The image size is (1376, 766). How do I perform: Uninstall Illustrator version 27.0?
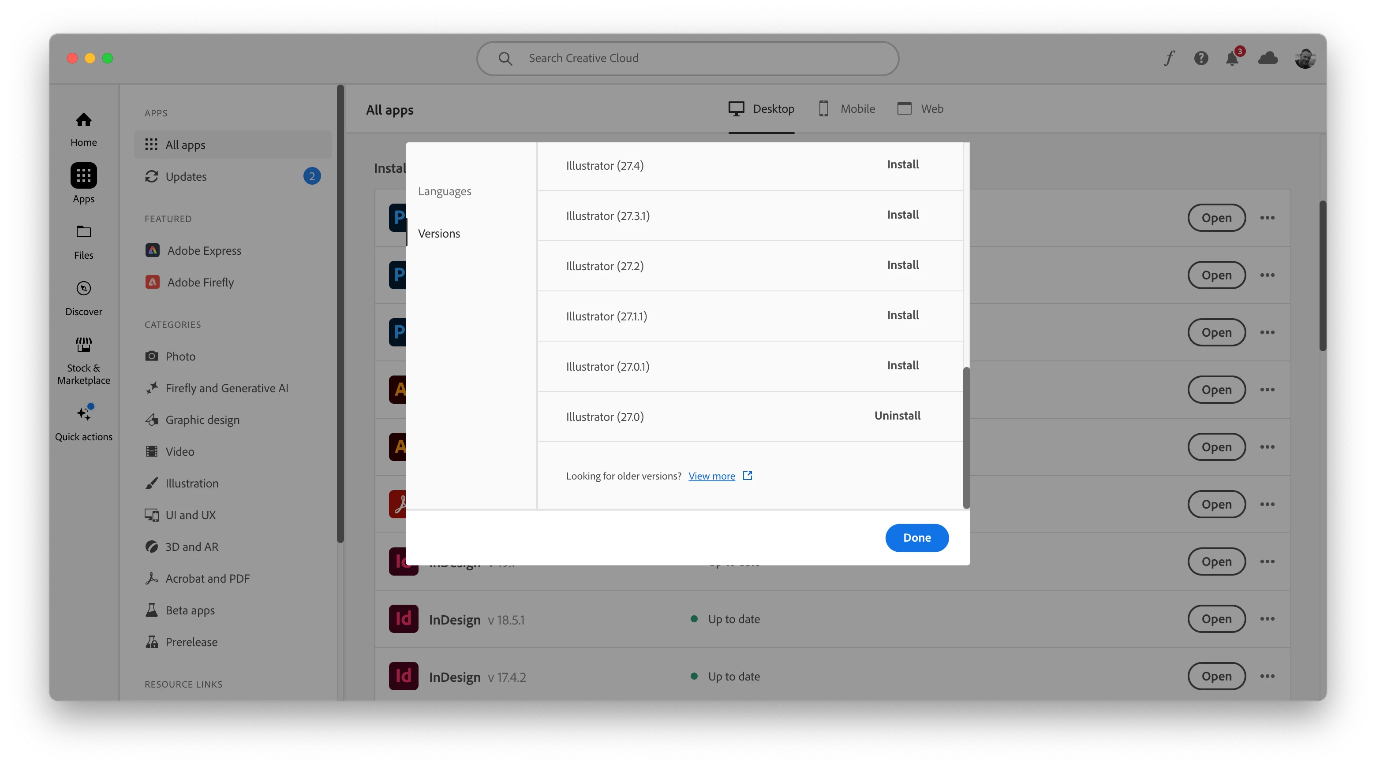tap(897, 415)
